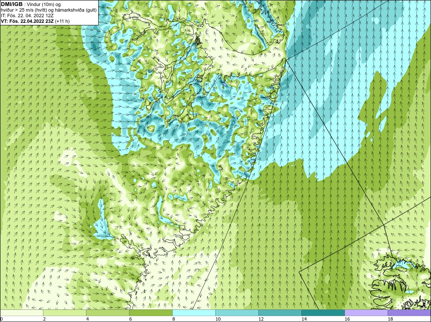Image resolution: width=431 pixels, height=322 pixels.
Task: Click the pale cyan 8–10 m/s legend swatch
Action: click(194, 313)
